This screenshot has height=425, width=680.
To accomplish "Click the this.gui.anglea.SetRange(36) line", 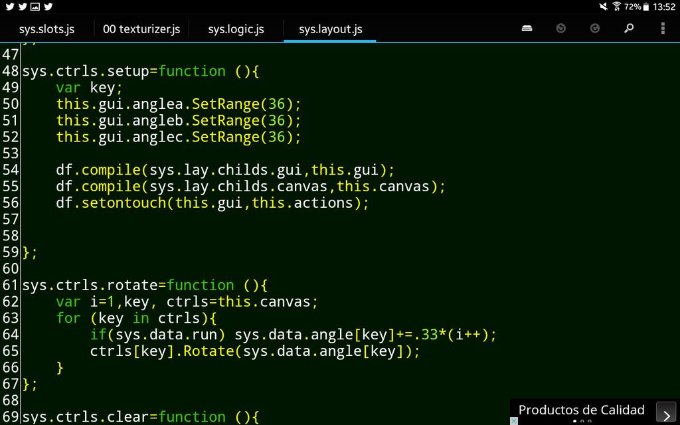I will (178, 104).
